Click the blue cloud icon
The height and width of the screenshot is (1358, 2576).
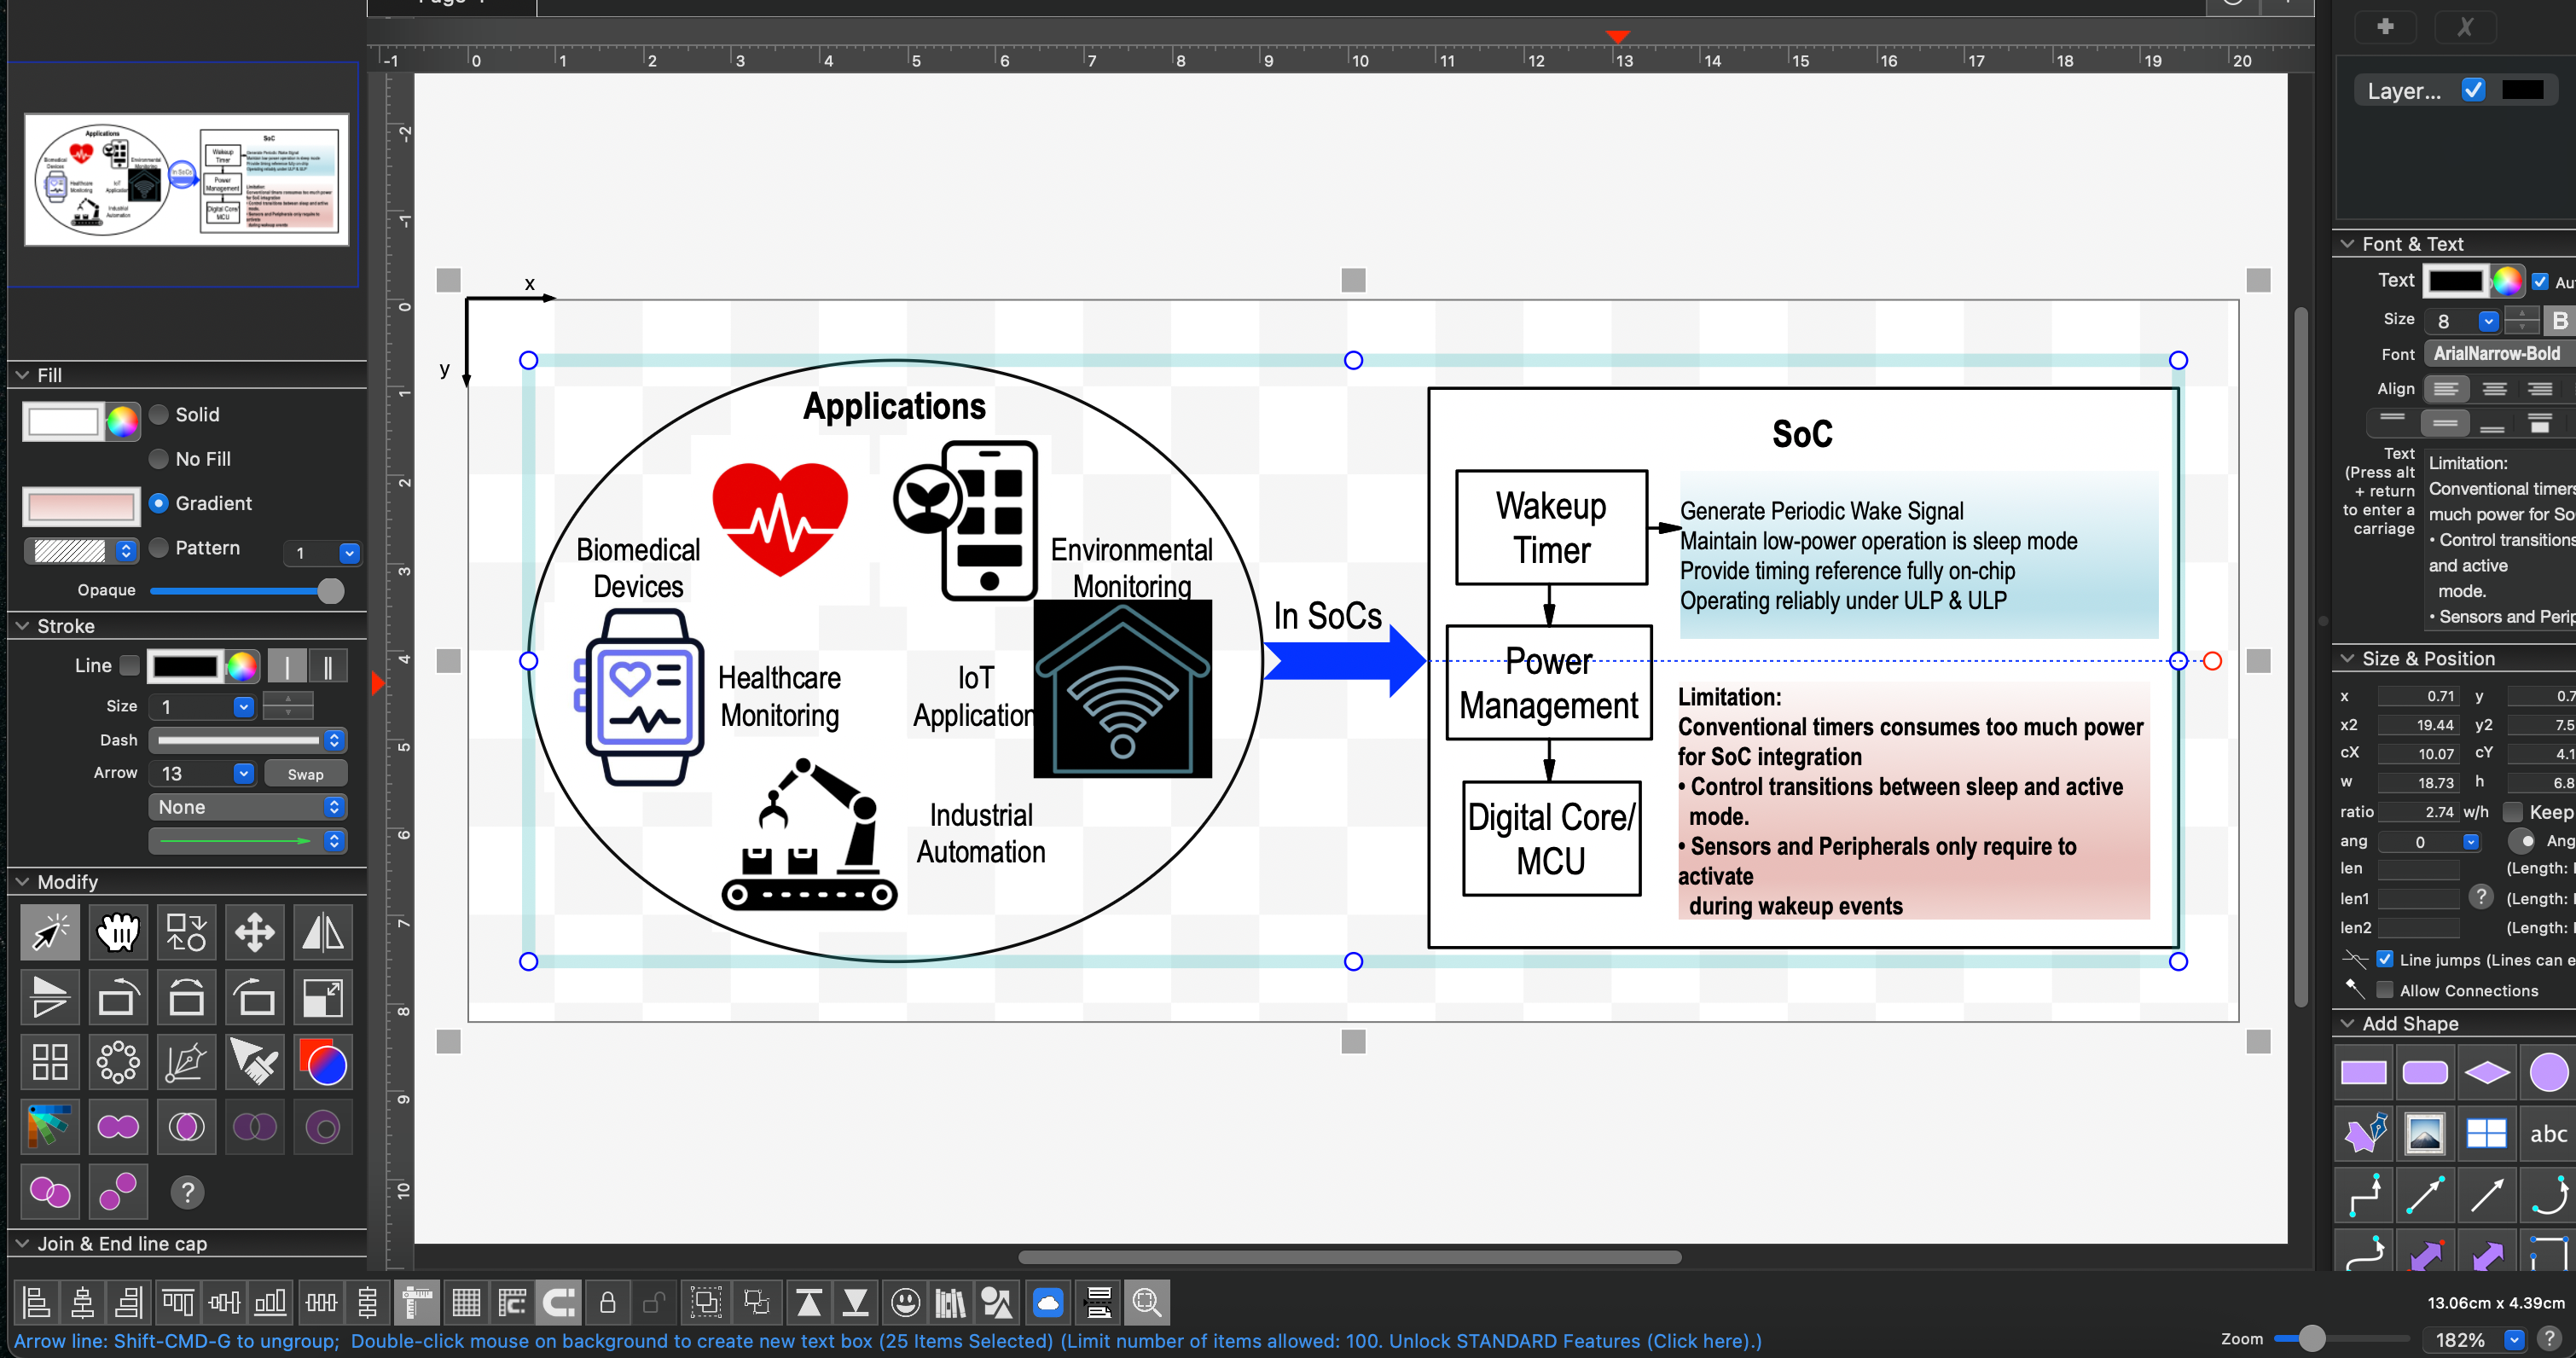[x=1047, y=1302]
